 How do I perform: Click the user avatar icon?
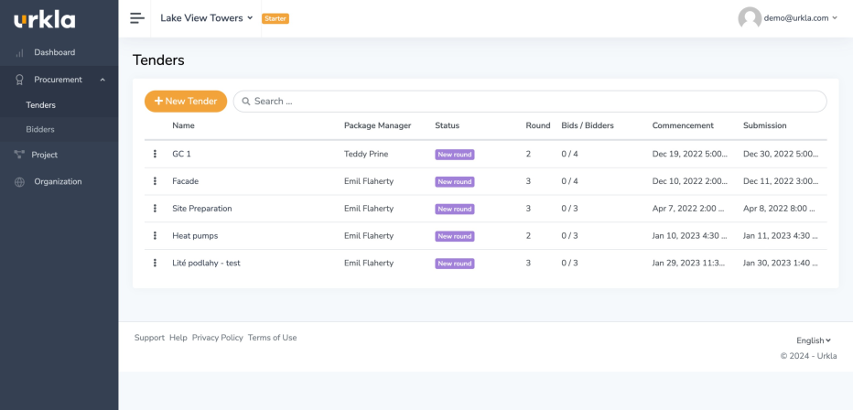coord(749,18)
